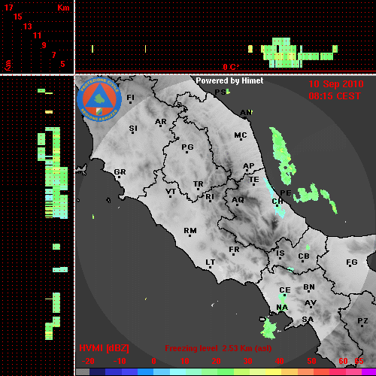Click the AR city label
Image resolution: width=376 pixels, height=376 pixels.
161,122
